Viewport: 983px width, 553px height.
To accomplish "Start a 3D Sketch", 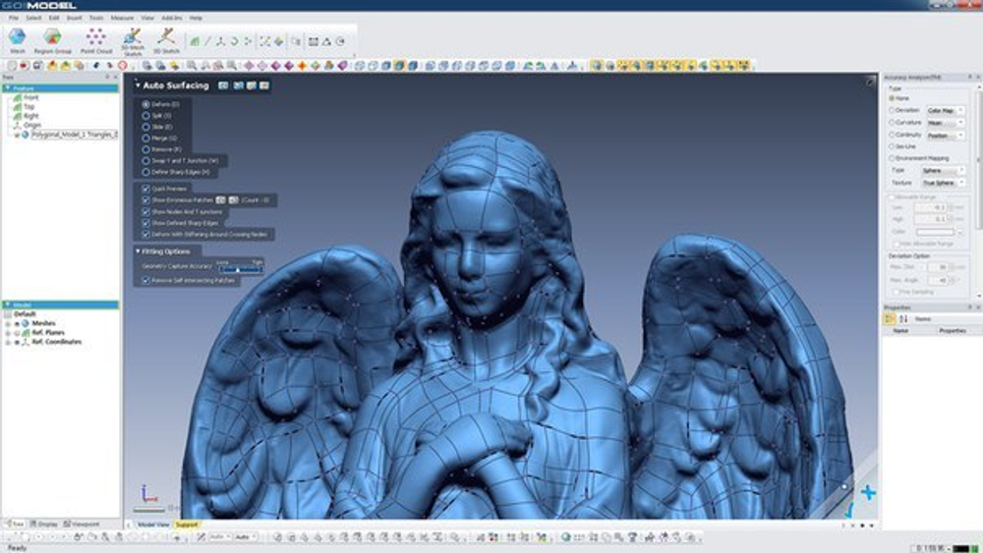I will (166, 41).
